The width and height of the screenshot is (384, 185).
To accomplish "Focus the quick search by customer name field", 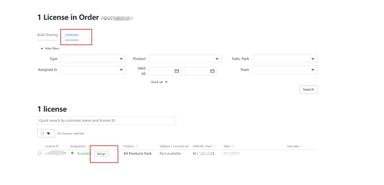I will tap(107, 121).
